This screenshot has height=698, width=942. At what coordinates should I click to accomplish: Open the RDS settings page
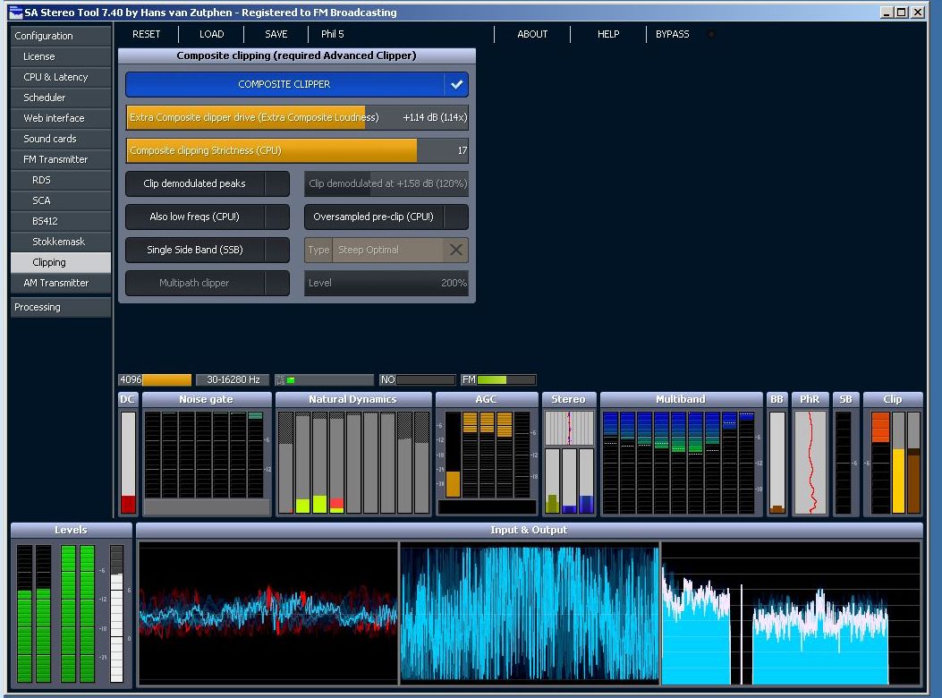click(x=61, y=180)
